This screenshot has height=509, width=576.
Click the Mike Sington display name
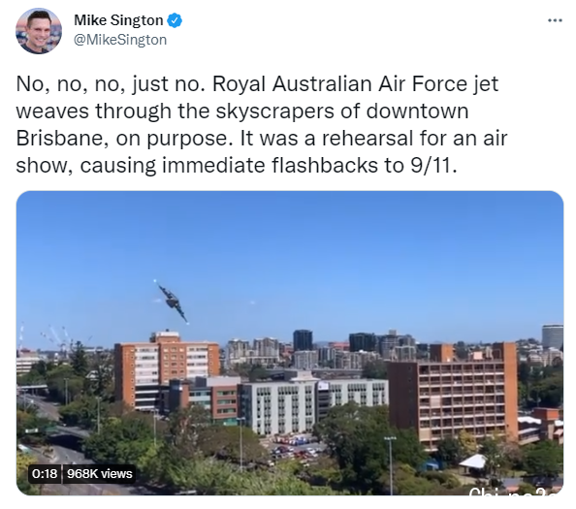118,20
